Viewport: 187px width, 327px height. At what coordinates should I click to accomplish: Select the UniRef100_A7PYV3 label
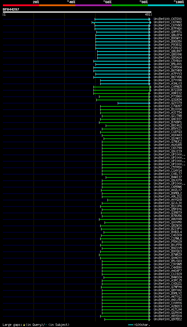point(168,74)
